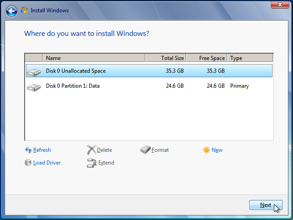Open the Refresh link
293x220 pixels.
(42, 150)
